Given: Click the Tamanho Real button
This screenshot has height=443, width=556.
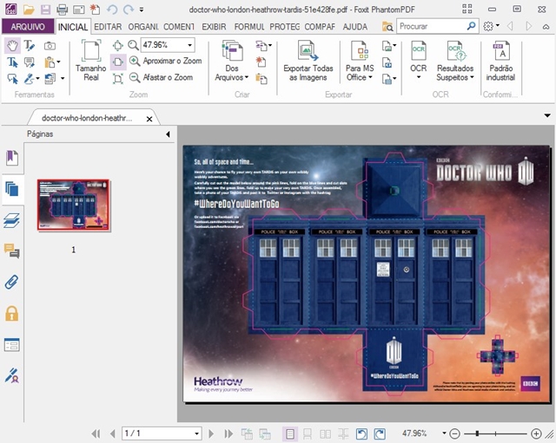Looking at the screenshot, I should (x=90, y=61).
